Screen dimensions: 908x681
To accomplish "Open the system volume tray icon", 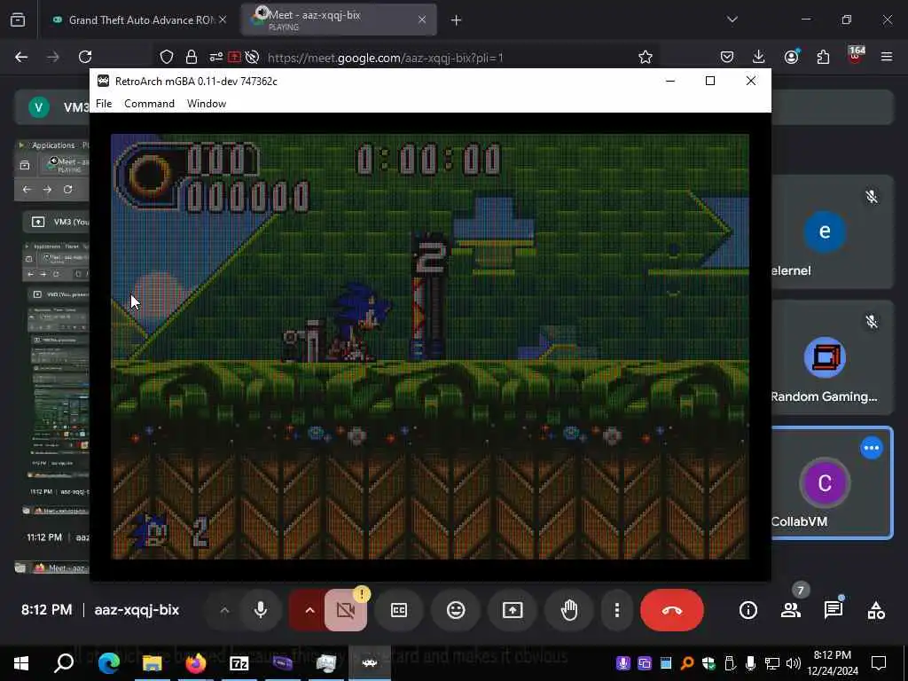I will pos(794,663).
